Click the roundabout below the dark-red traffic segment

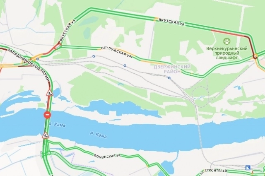[255, 56]
